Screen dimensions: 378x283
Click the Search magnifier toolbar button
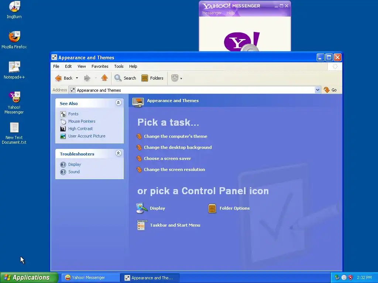tap(125, 78)
